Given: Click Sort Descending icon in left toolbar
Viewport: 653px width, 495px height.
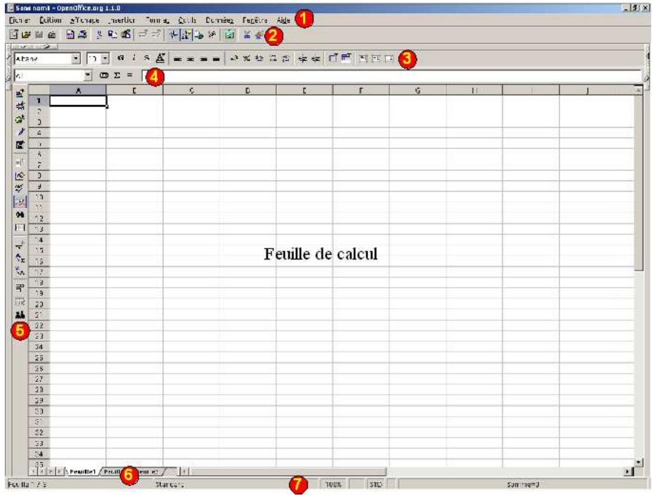Looking at the screenshot, I should (20, 271).
